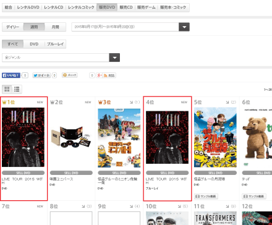Screen dimensions: 272x225
Task: Open rank 12 dinosaur cover image
Action: (x=257, y=218)
